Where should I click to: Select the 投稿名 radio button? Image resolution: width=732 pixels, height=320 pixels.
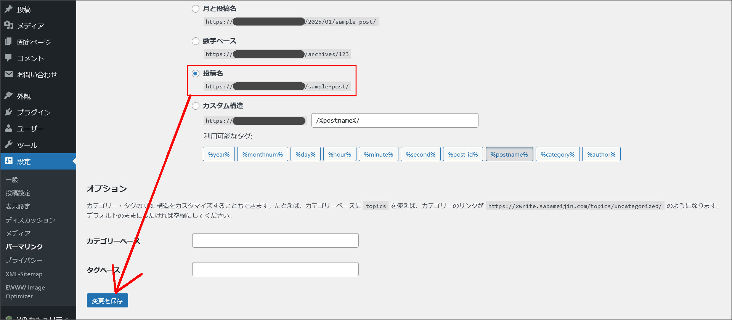[196, 74]
